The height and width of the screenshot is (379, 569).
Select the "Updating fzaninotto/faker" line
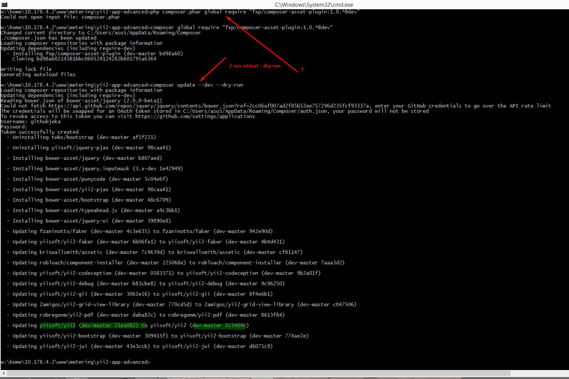point(143,231)
